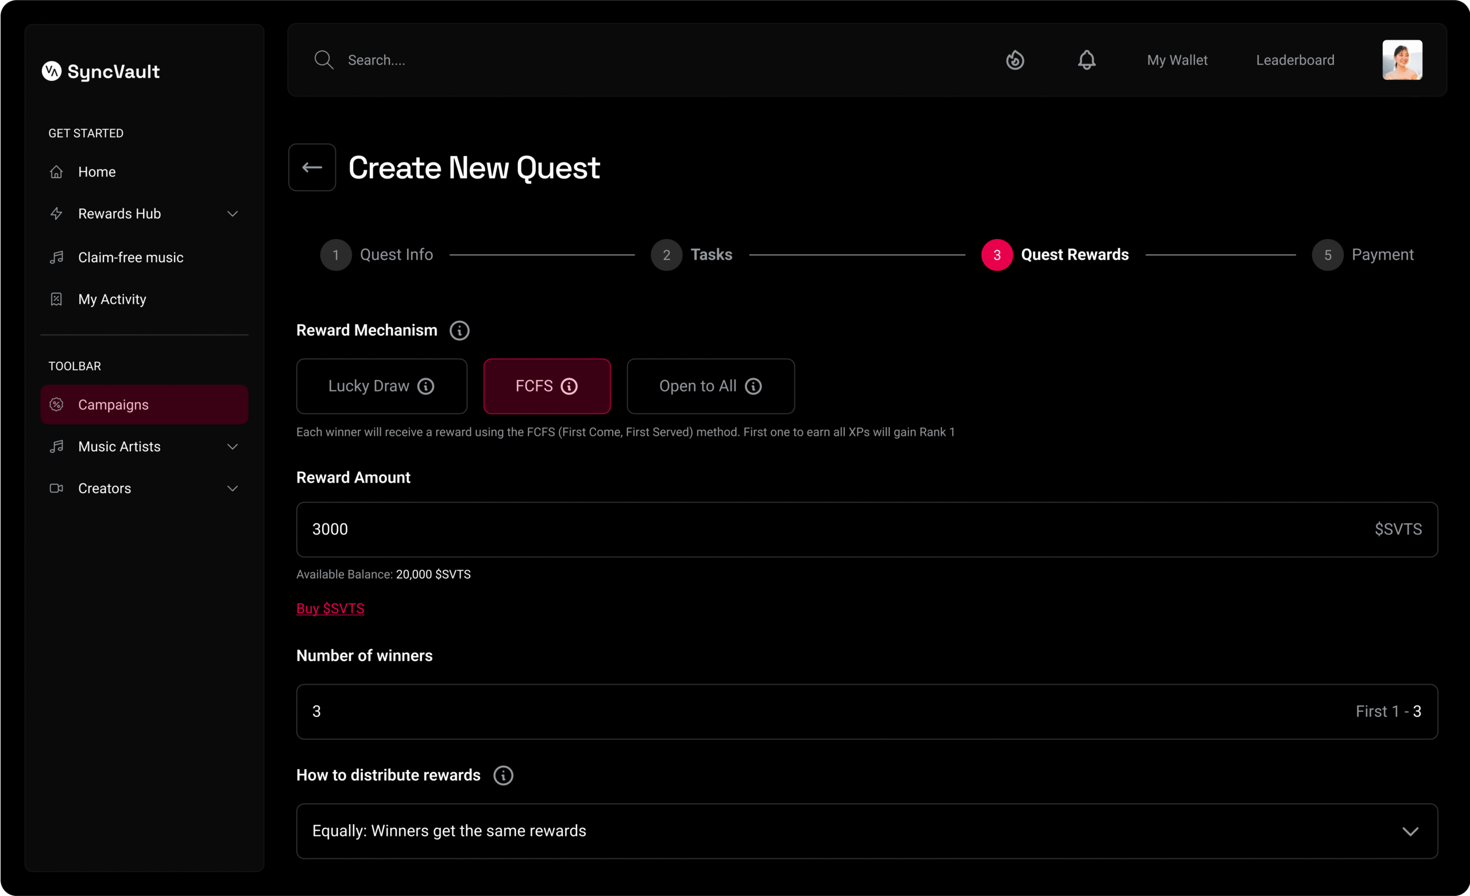Click the search magnifier icon

(324, 60)
